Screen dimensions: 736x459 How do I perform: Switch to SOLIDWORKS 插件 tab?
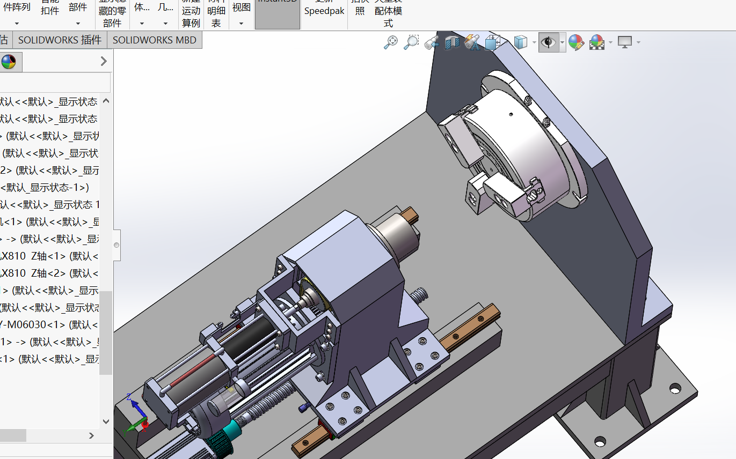click(x=60, y=40)
